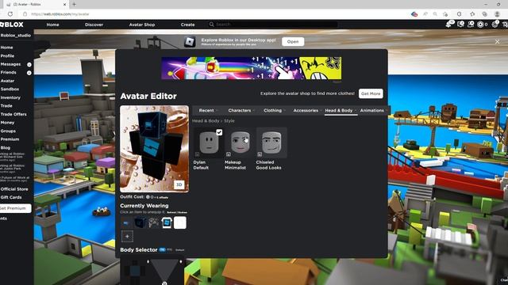
Task: Click the red-badged extension icon in address bar
Action: pyautogui.click(x=414, y=14)
